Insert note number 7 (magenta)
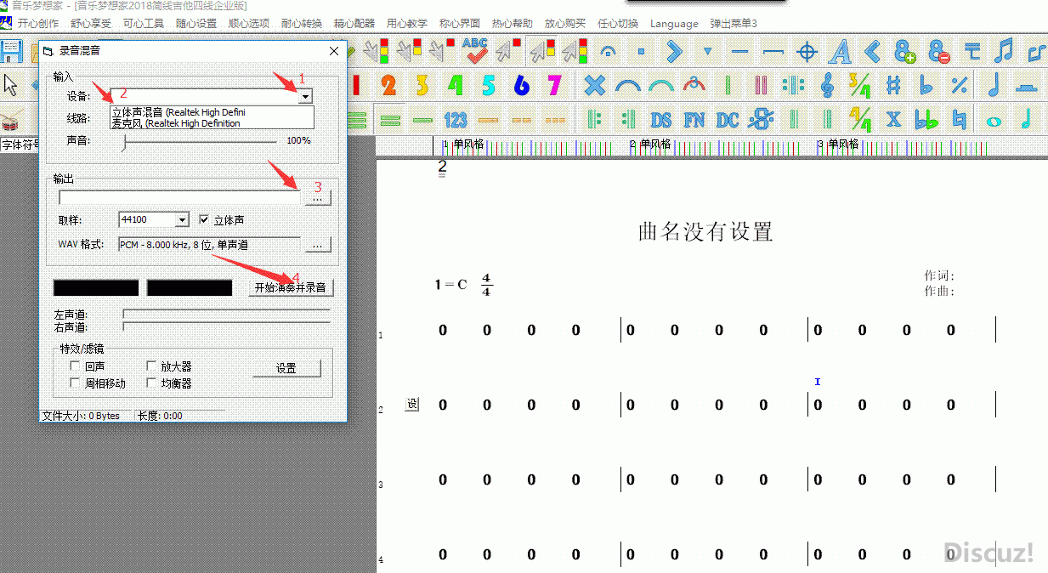The height and width of the screenshot is (573, 1048). (554, 85)
